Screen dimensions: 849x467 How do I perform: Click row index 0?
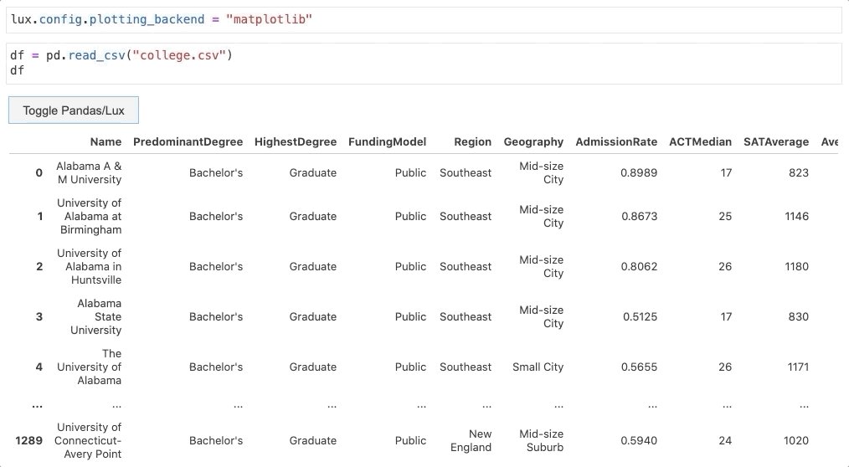click(x=39, y=172)
